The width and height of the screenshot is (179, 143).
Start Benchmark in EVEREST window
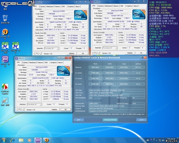coord(110,120)
